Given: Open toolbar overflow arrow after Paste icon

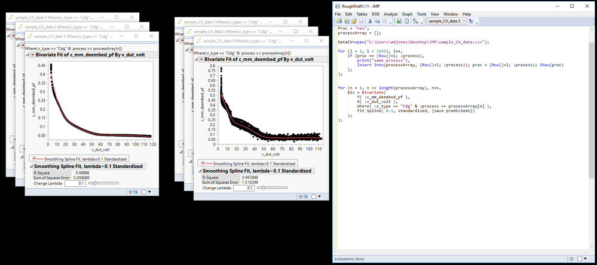Looking at the screenshot, I should pyautogui.click(x=390, y=23).
